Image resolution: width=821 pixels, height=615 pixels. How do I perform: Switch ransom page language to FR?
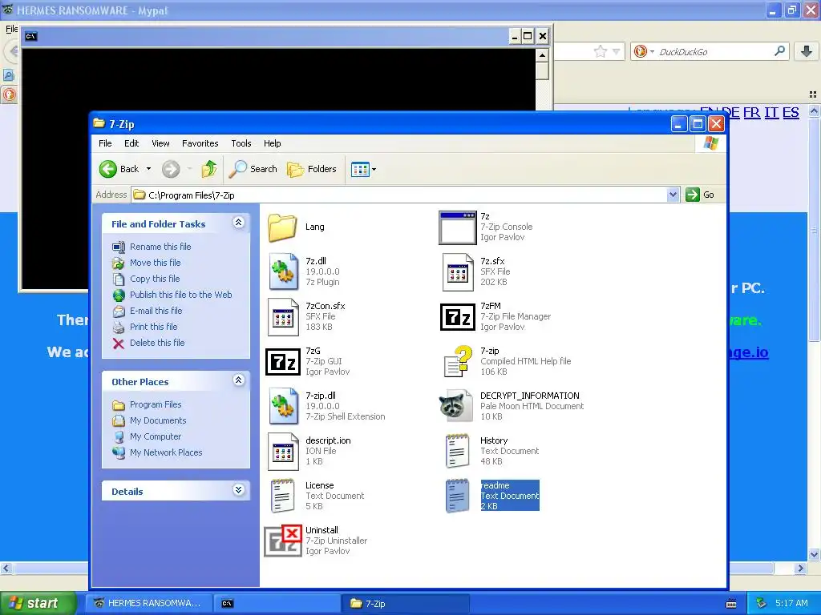pos(751,113)
